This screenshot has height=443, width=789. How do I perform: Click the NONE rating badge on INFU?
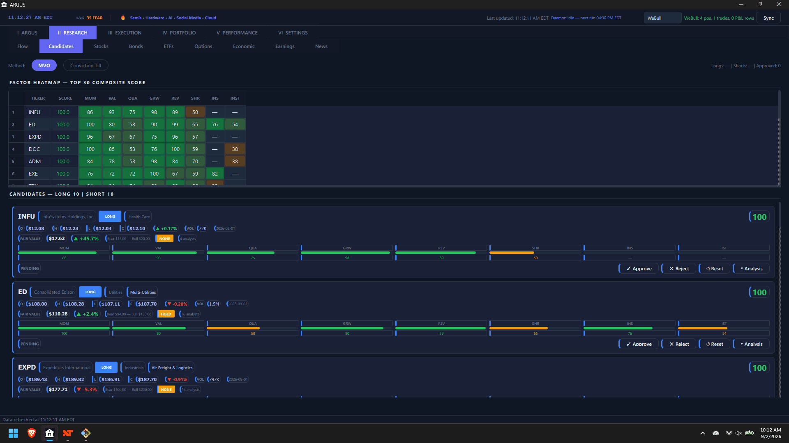pos(164,239)
